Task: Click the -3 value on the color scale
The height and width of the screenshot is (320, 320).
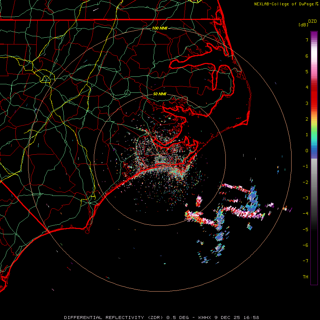Action: coord(305,198)
